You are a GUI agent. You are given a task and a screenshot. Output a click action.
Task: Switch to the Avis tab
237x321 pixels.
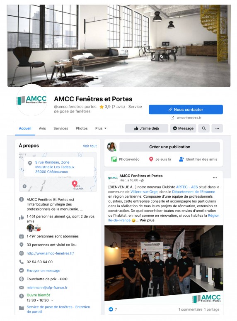tap(42, 128)
